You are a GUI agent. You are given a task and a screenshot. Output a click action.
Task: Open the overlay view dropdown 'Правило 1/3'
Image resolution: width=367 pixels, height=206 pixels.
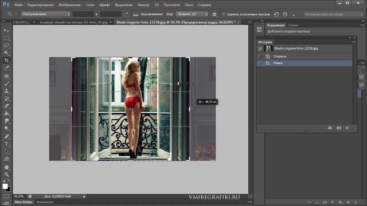click(x=192, y=14)
